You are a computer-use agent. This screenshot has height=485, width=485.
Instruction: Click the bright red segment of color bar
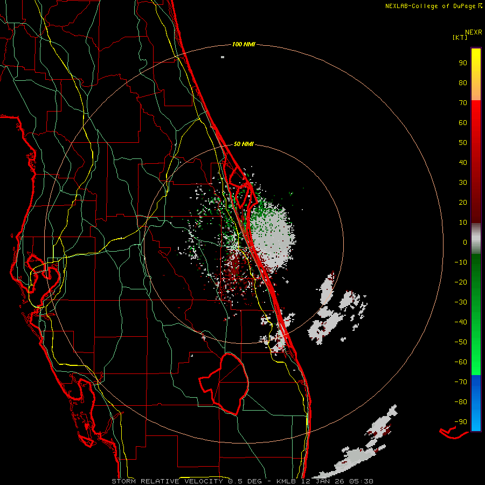coord(476,124)
